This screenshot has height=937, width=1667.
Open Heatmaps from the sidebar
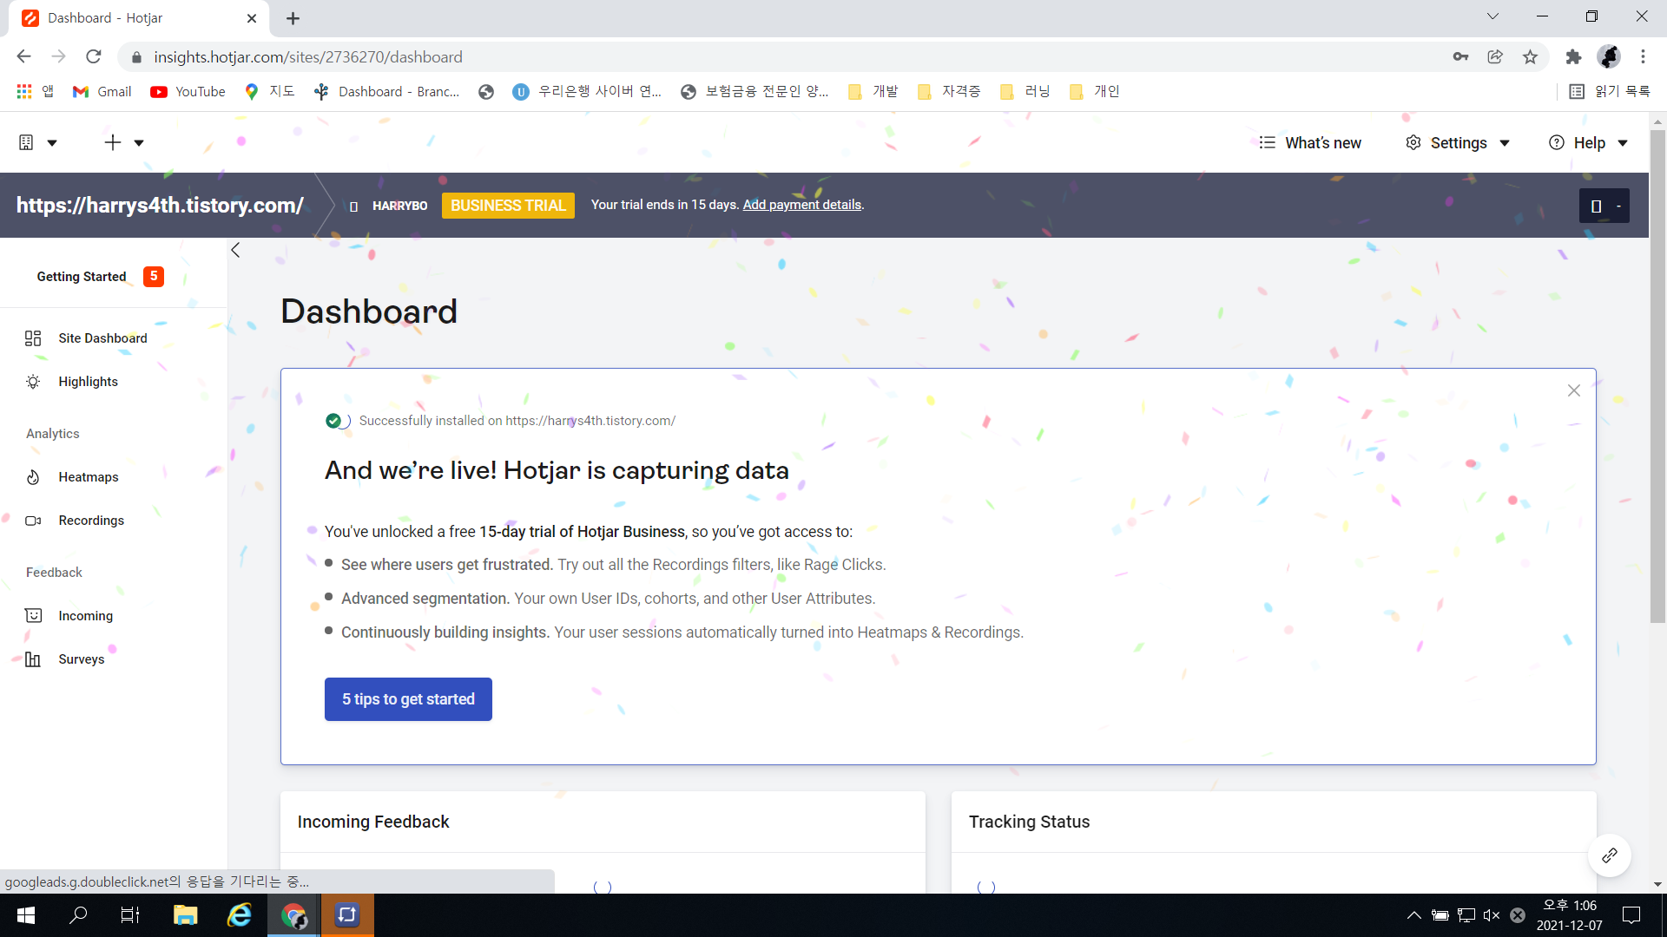pos(88,477)
